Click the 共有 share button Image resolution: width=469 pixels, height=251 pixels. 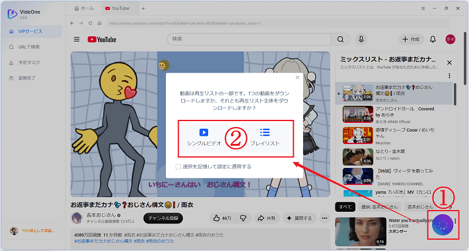tap(267, 218)
